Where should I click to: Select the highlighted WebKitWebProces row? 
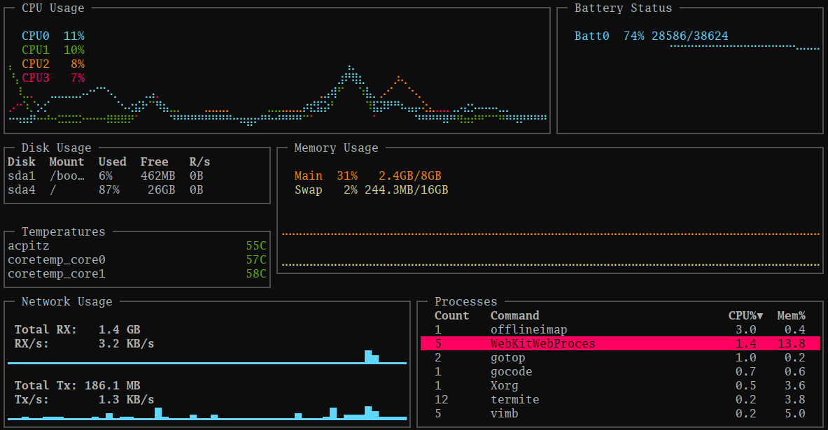(x=620, y=343)
